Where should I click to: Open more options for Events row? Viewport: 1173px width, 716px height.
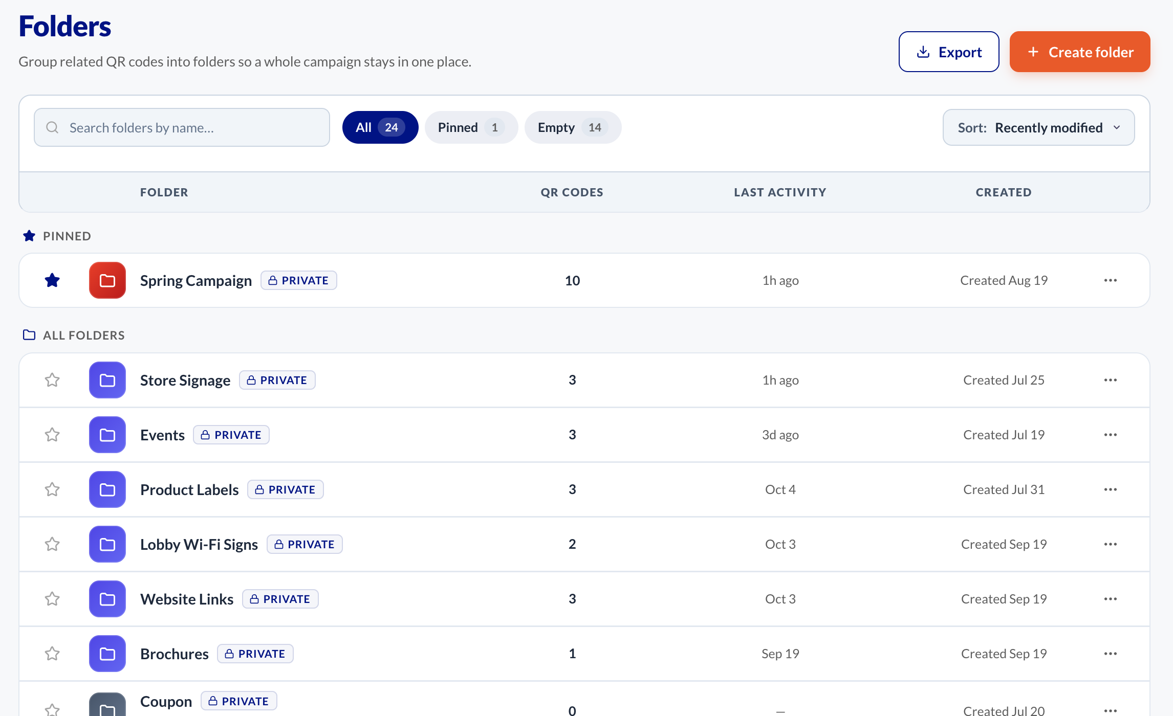point(1111,435)
